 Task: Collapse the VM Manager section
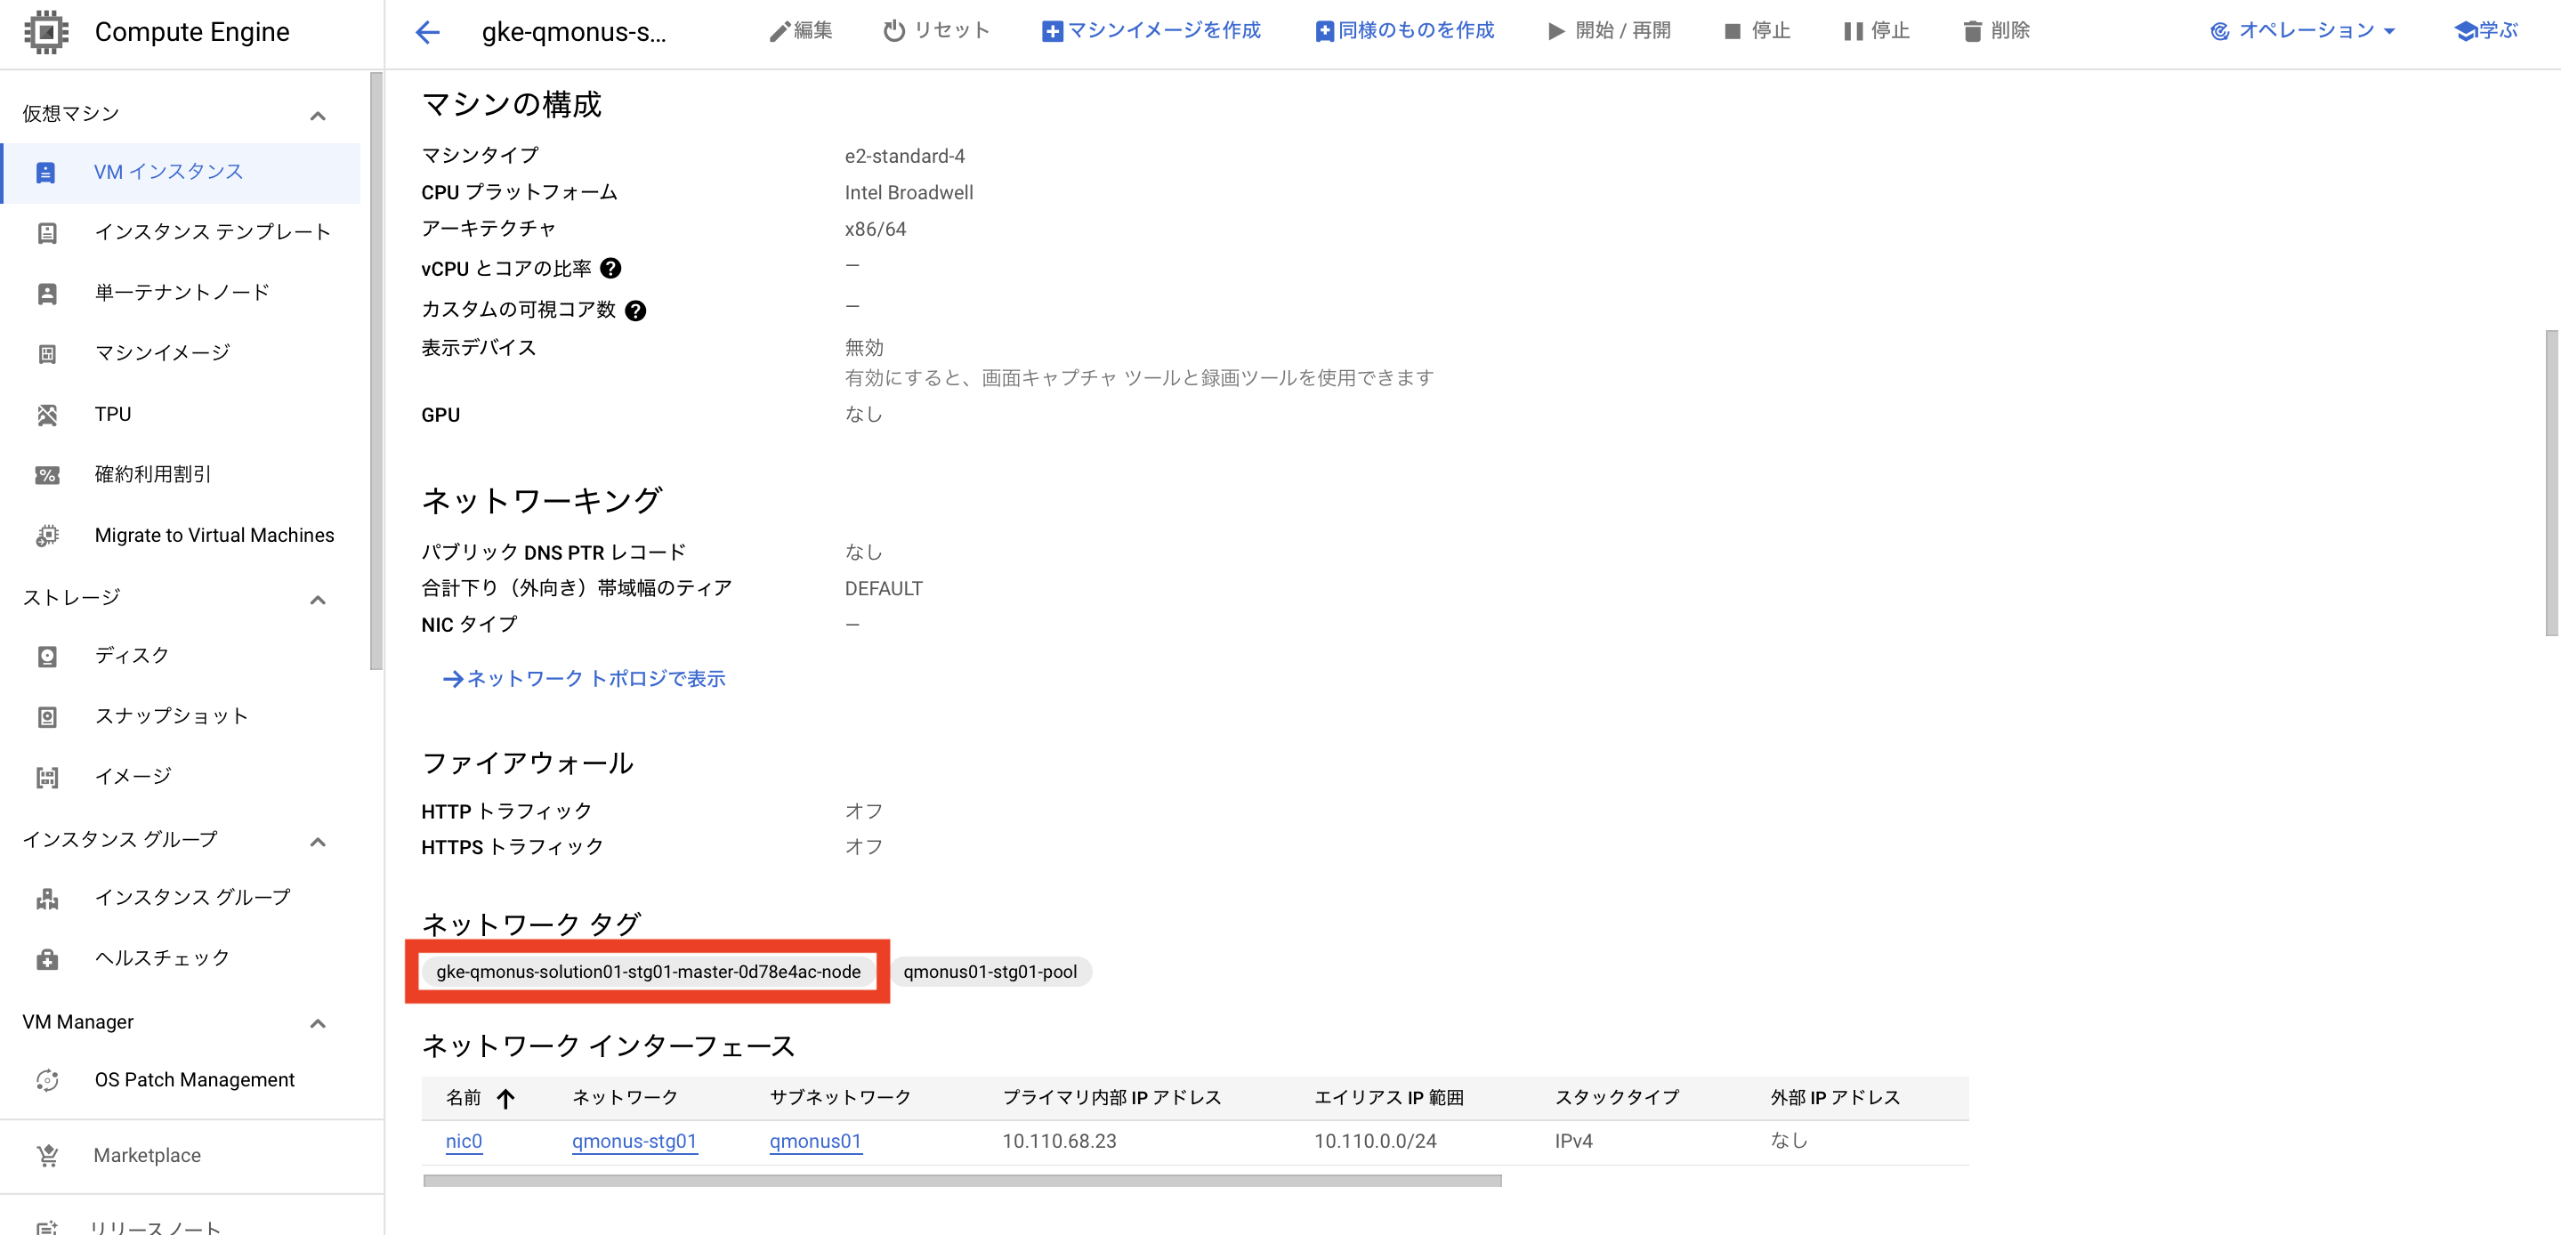tap(319, 1023)
